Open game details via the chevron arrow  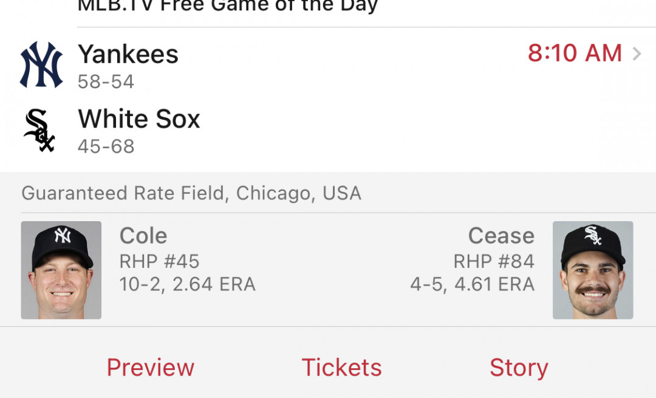coord(637,53)
